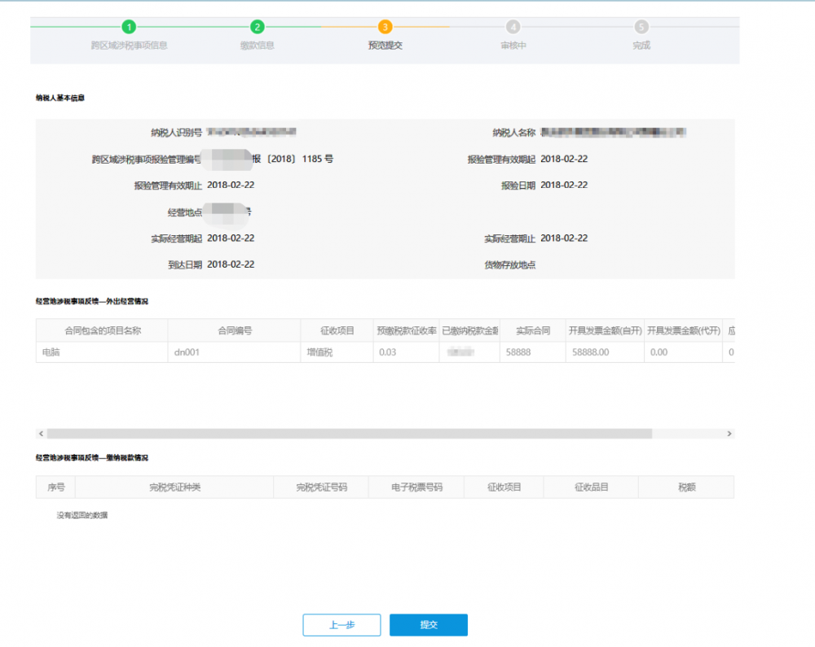The height and width of the screenshot is (647, 815).
Task: Click the grey step 4 circle
Action: tap(513, 27)
